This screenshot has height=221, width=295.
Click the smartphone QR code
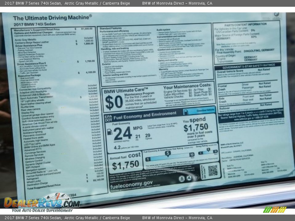[x=213, y=170]
